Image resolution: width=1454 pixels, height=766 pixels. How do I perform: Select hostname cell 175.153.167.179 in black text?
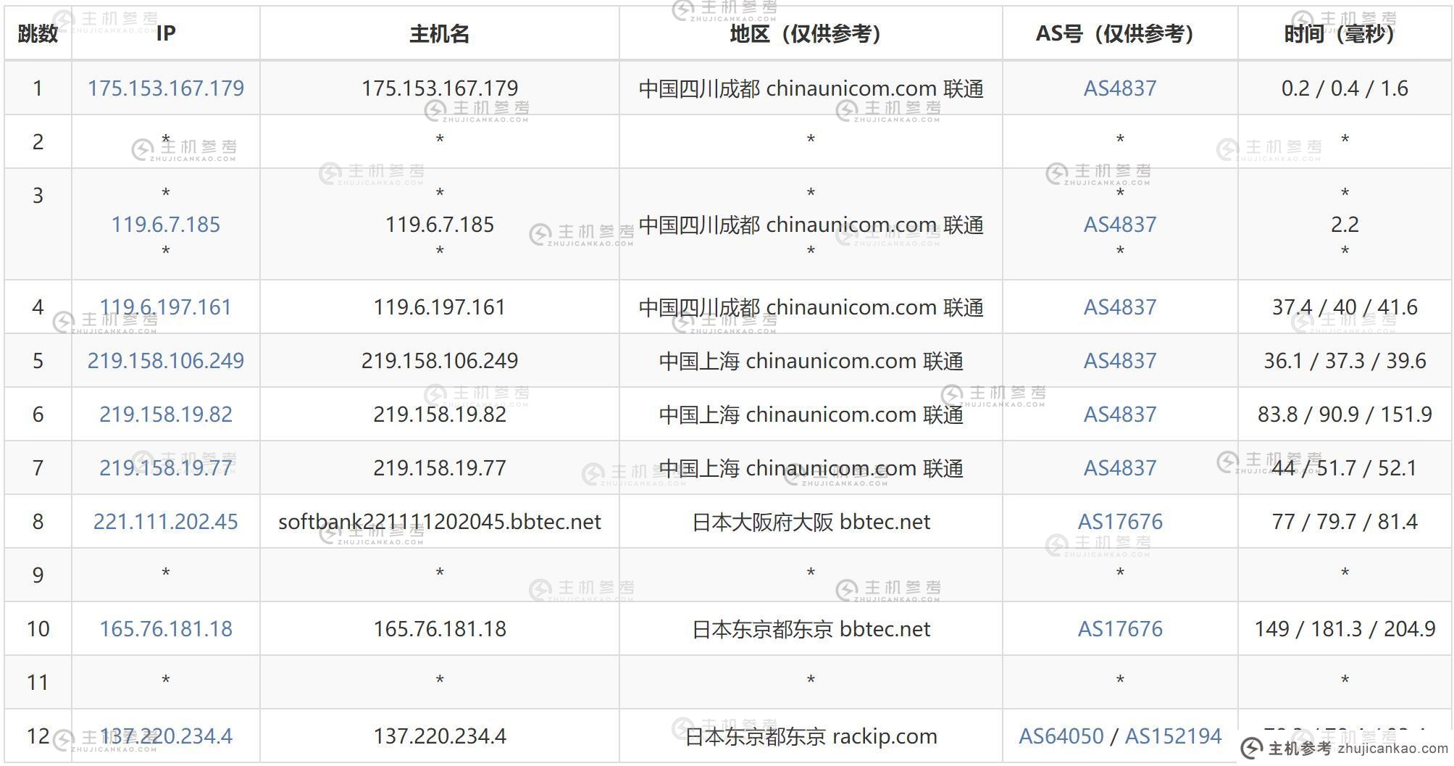pyautogui.click(x=439, y=88)
